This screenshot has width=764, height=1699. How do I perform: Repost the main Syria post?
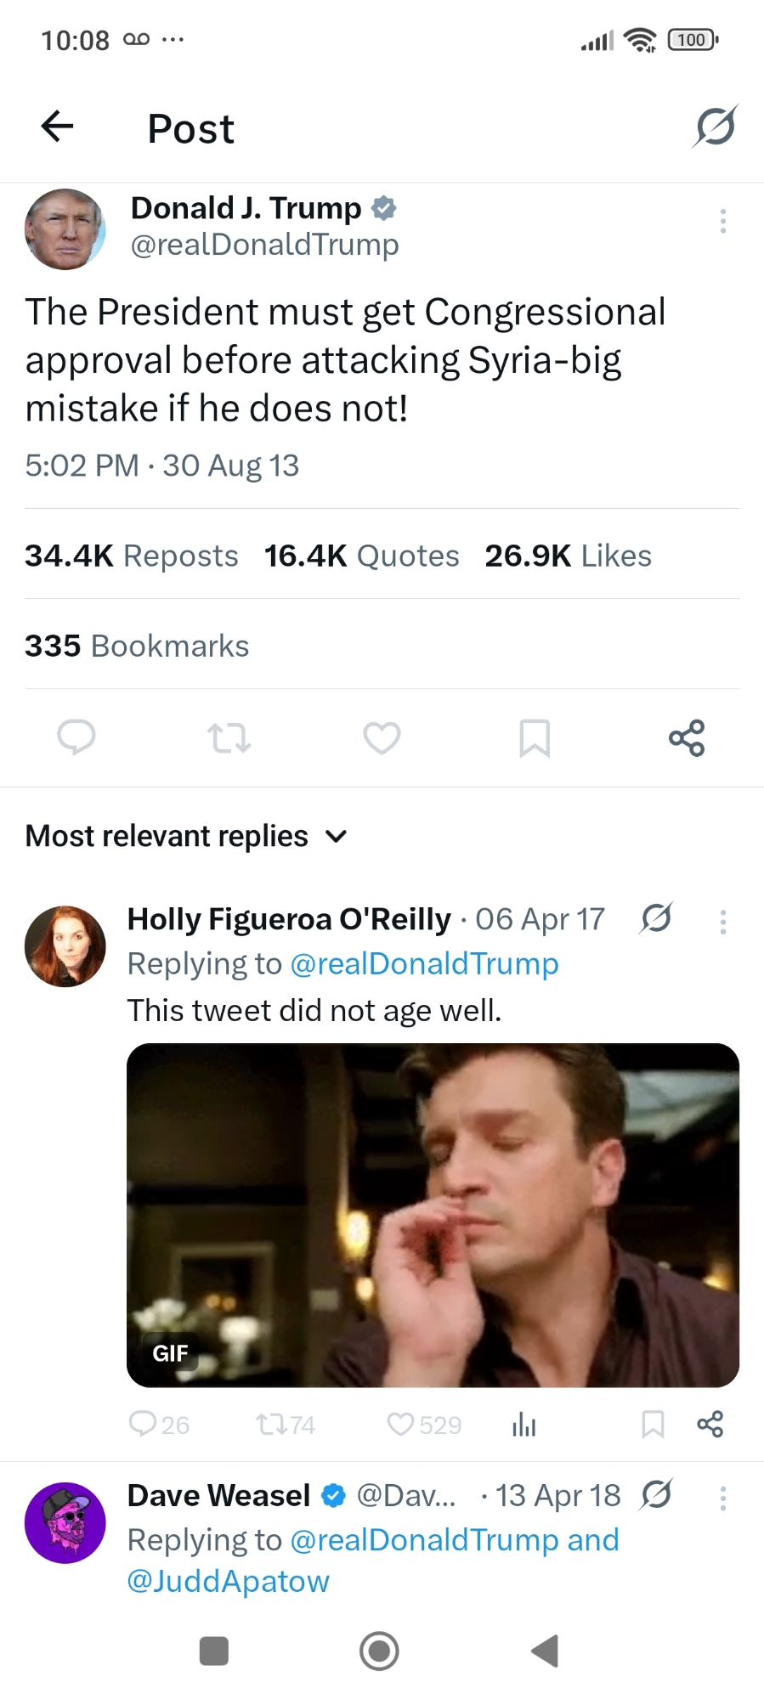(229, 737)
